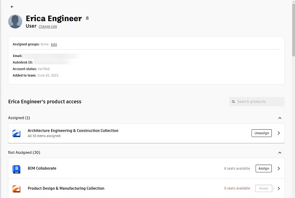Screen dimensions: 295x198
Task: Click the small icon beside Erica Engineer's name
Action: coord(87,18)
